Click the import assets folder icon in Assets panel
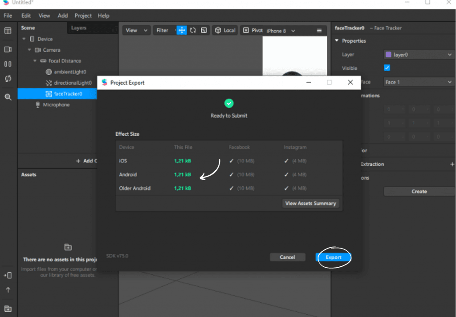This screenshot has height=317, width=456. point(68,247)
